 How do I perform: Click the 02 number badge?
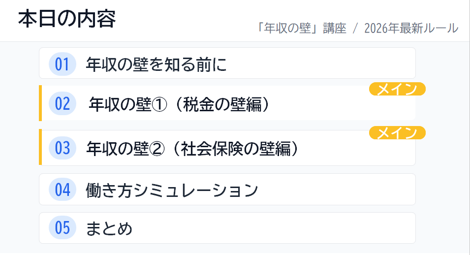point(63,104)
